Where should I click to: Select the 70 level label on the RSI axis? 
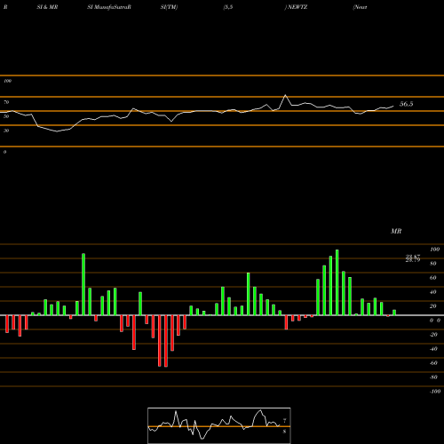coord(6,102)
